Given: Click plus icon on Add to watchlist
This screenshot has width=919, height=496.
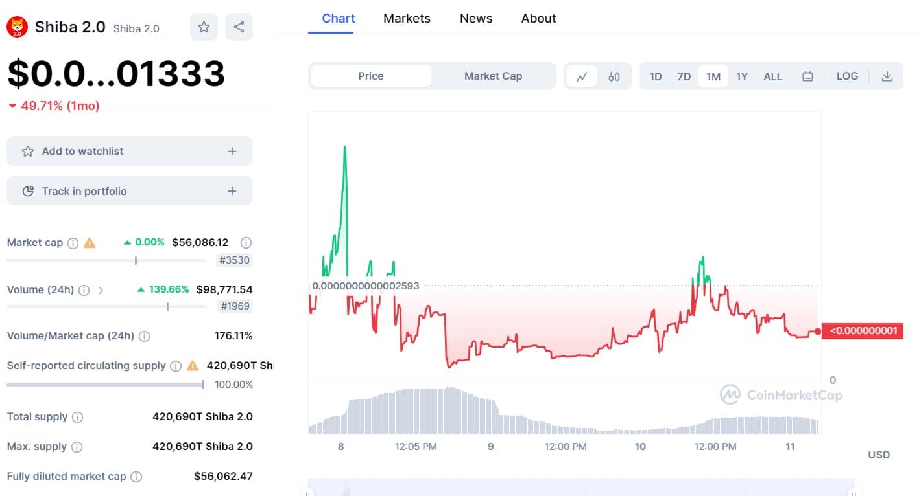Looking at the screenshot, I should point(232,151).
